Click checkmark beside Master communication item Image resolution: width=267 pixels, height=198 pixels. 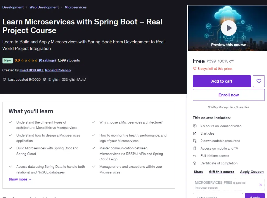(x=94, y=148)
